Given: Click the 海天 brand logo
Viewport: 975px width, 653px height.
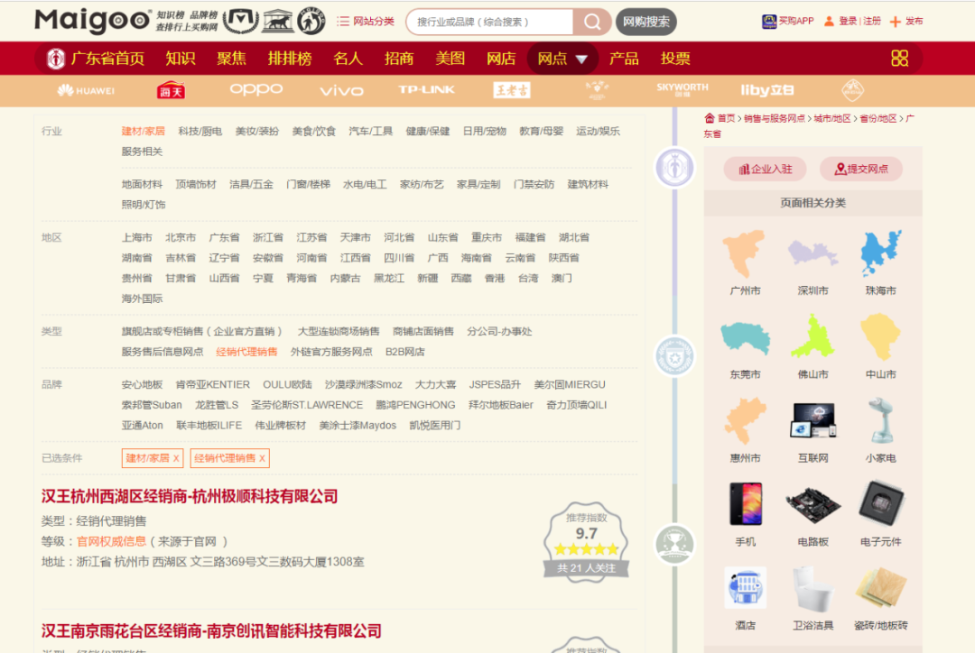Looking at the screenshot, I should pyautogui.click(x=171, y=91).
